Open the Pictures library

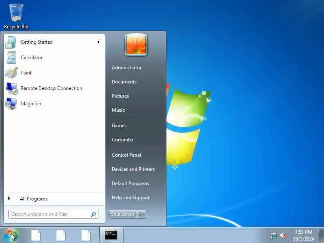click(x=120, y=96)
